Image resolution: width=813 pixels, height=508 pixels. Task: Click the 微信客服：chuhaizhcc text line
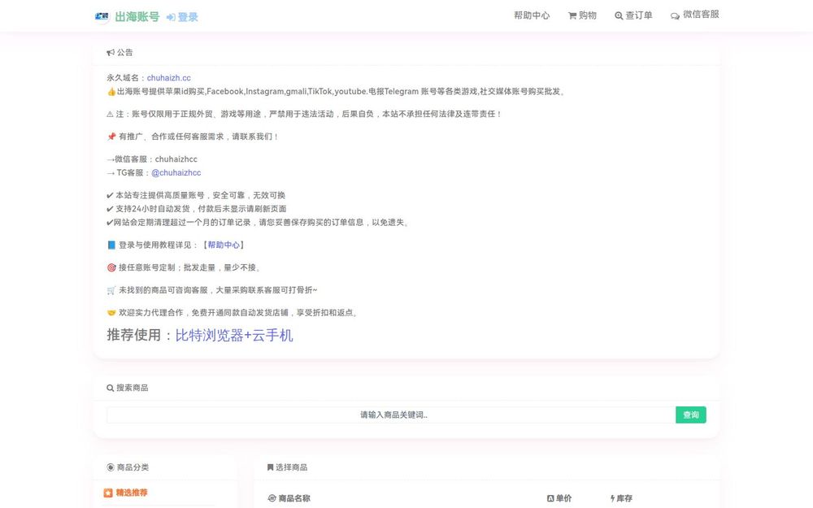tap(152, 159)
